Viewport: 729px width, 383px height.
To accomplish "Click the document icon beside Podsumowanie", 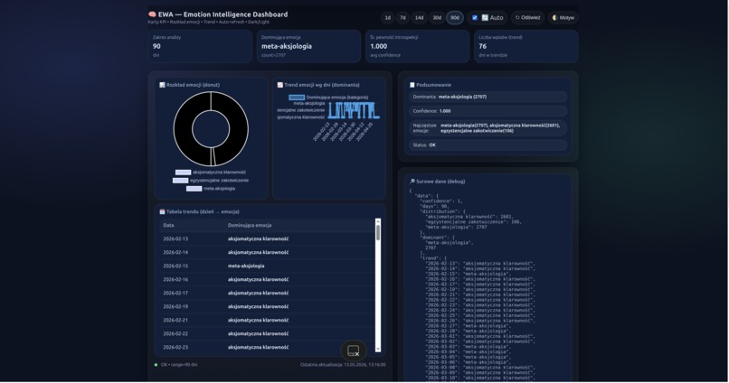I will click(412, 85).
